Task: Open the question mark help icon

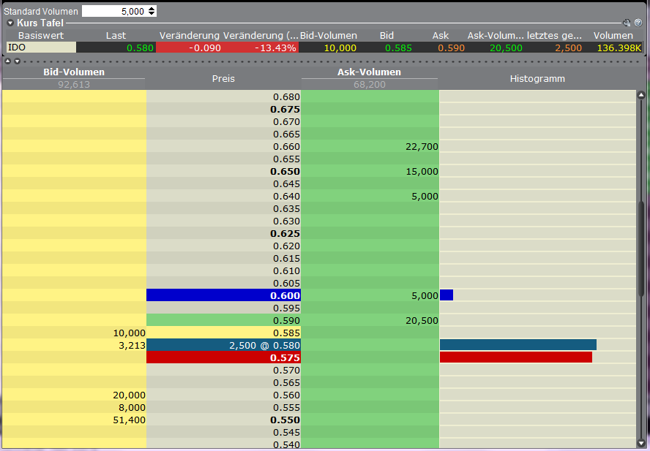Action: pos(638,23)
